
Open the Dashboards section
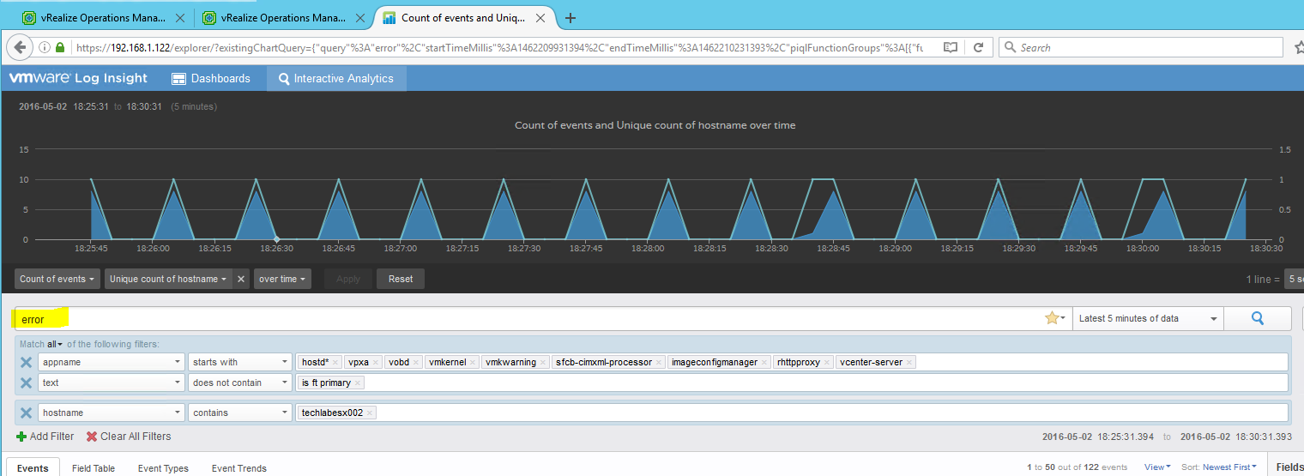pyautogui.click(x=211, y=78)
